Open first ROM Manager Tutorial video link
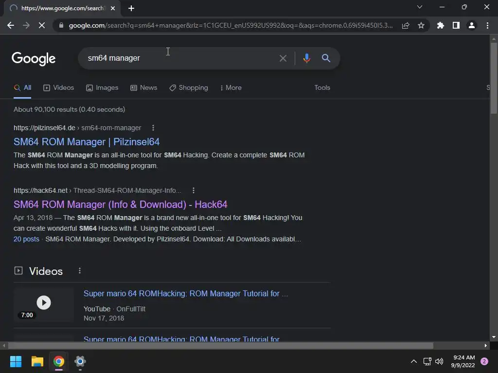The height and width of the screenshot is (373, 498). point(186,293)
